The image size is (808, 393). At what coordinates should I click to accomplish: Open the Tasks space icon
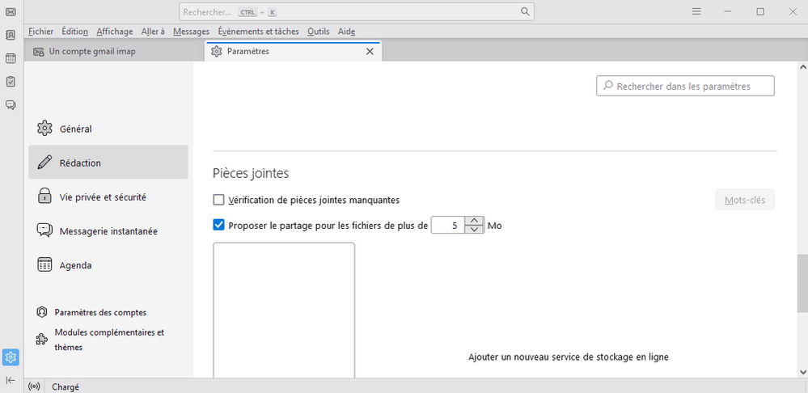11,82
